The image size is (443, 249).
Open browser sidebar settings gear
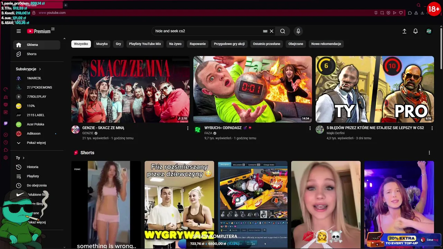click(6, 158)
